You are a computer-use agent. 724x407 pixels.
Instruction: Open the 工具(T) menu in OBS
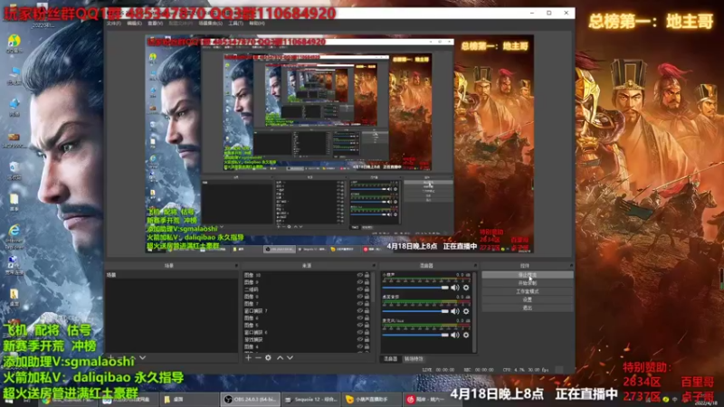click(x=235, y=24)
